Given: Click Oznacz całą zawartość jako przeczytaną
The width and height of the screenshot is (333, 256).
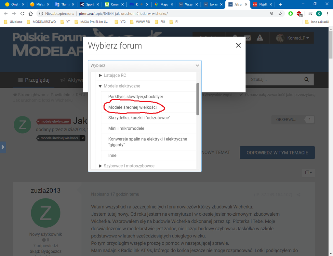Looking at the screenshot, I should click(x=277, y=95).
